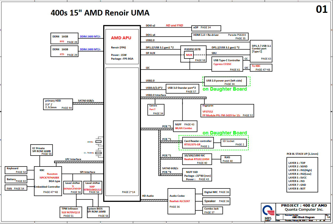Click the red 'Realtek ALC3247' codec text
333x224 pixels.
(180, 201)
